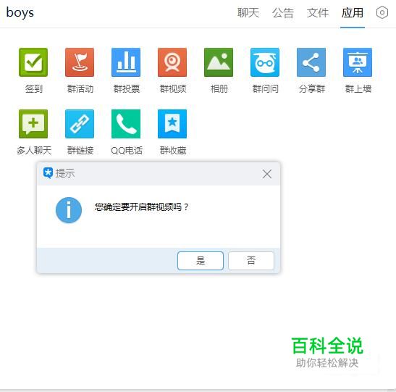Click the 相册 text label

coord(219,88)
